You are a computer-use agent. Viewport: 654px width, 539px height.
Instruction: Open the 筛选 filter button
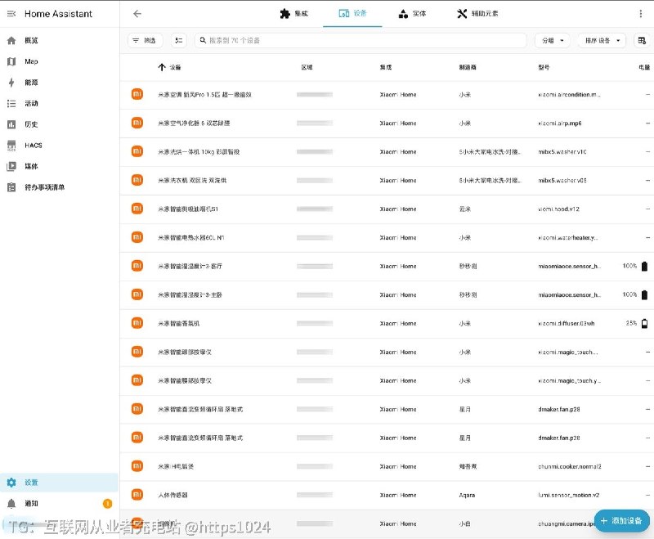point(145,40)
